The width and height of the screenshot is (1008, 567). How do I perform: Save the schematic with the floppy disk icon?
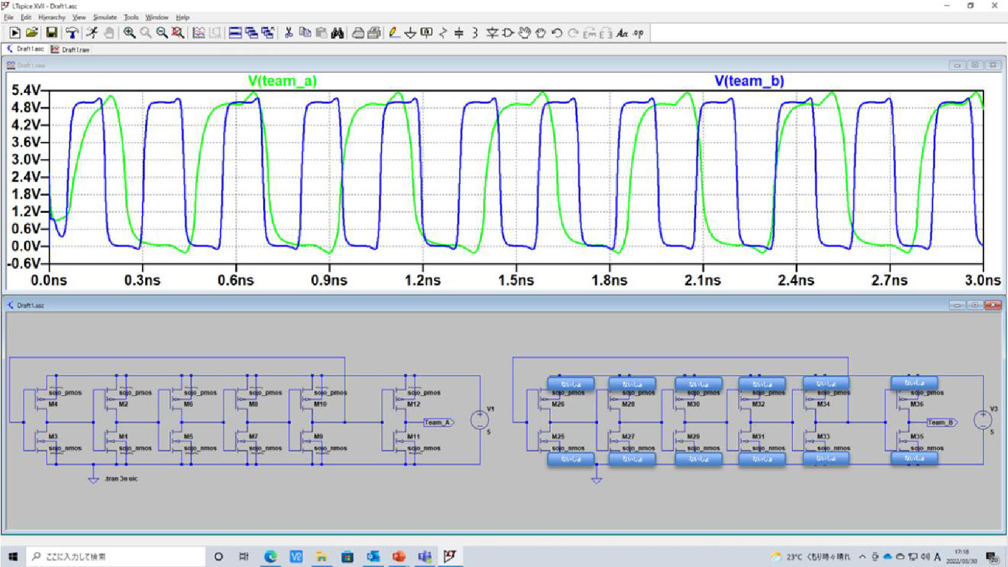[x=52, y=33]
